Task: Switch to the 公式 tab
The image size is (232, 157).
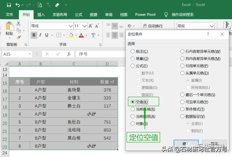Action: pyautogui.click(x=78, y=15)
